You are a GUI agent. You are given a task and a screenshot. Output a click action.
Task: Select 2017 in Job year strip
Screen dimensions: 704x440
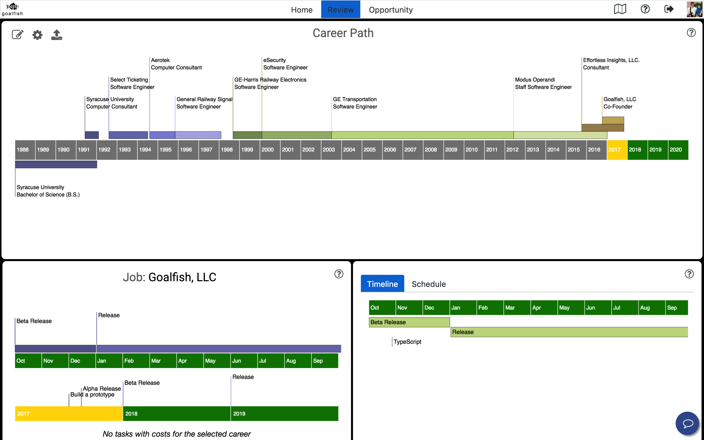tap(69, 413)
